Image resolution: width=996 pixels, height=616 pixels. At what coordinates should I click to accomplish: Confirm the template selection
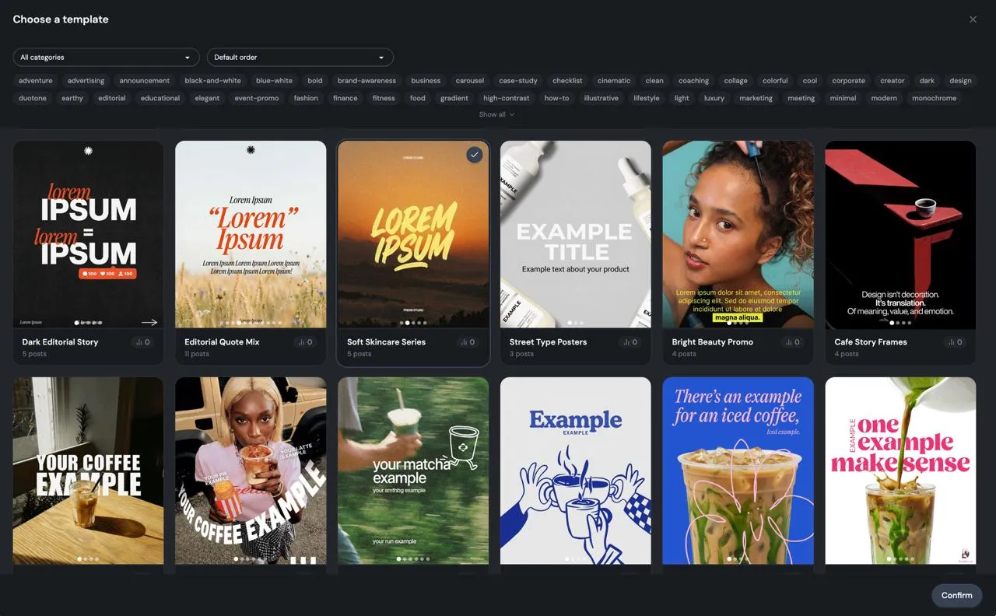956,595
